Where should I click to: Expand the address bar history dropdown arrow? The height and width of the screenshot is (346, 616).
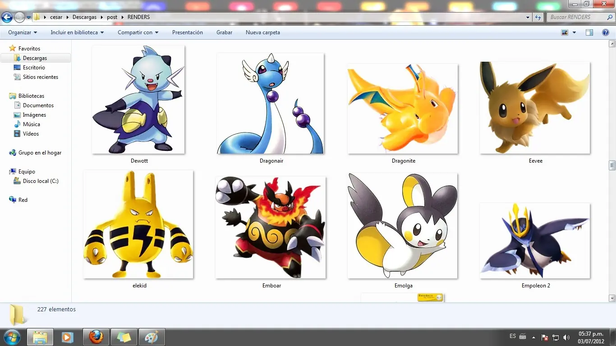[x=528, y=17]
